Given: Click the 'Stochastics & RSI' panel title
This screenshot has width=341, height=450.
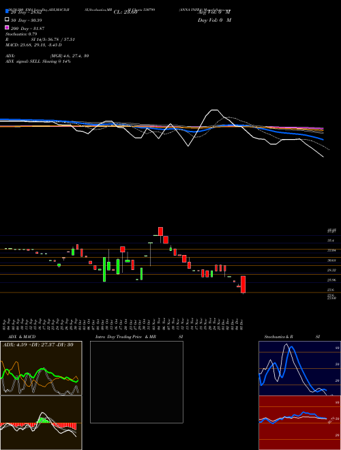Looking at the screenshot, I should point(292,337).
